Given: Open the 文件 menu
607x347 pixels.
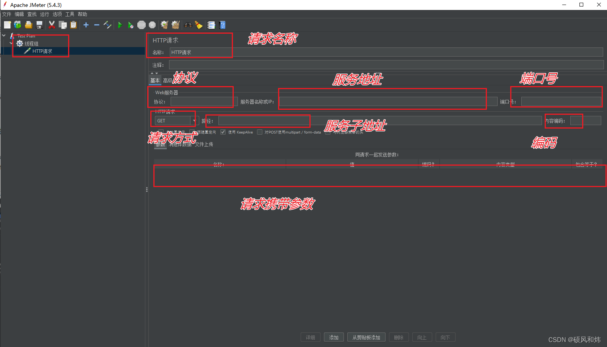Looking at the screenshot, I should pyautogui.click(x=7, y=14).
